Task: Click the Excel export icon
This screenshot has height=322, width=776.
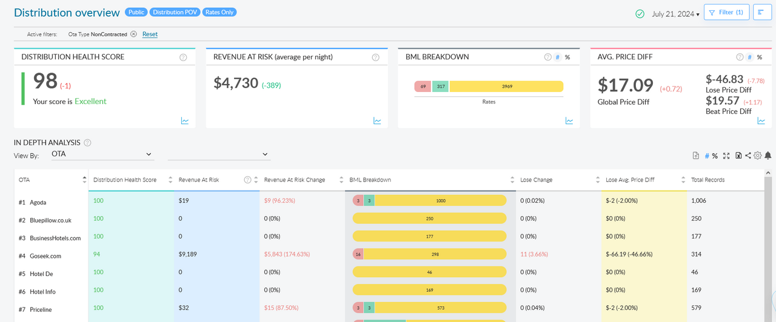Action: tap(738, 156)
